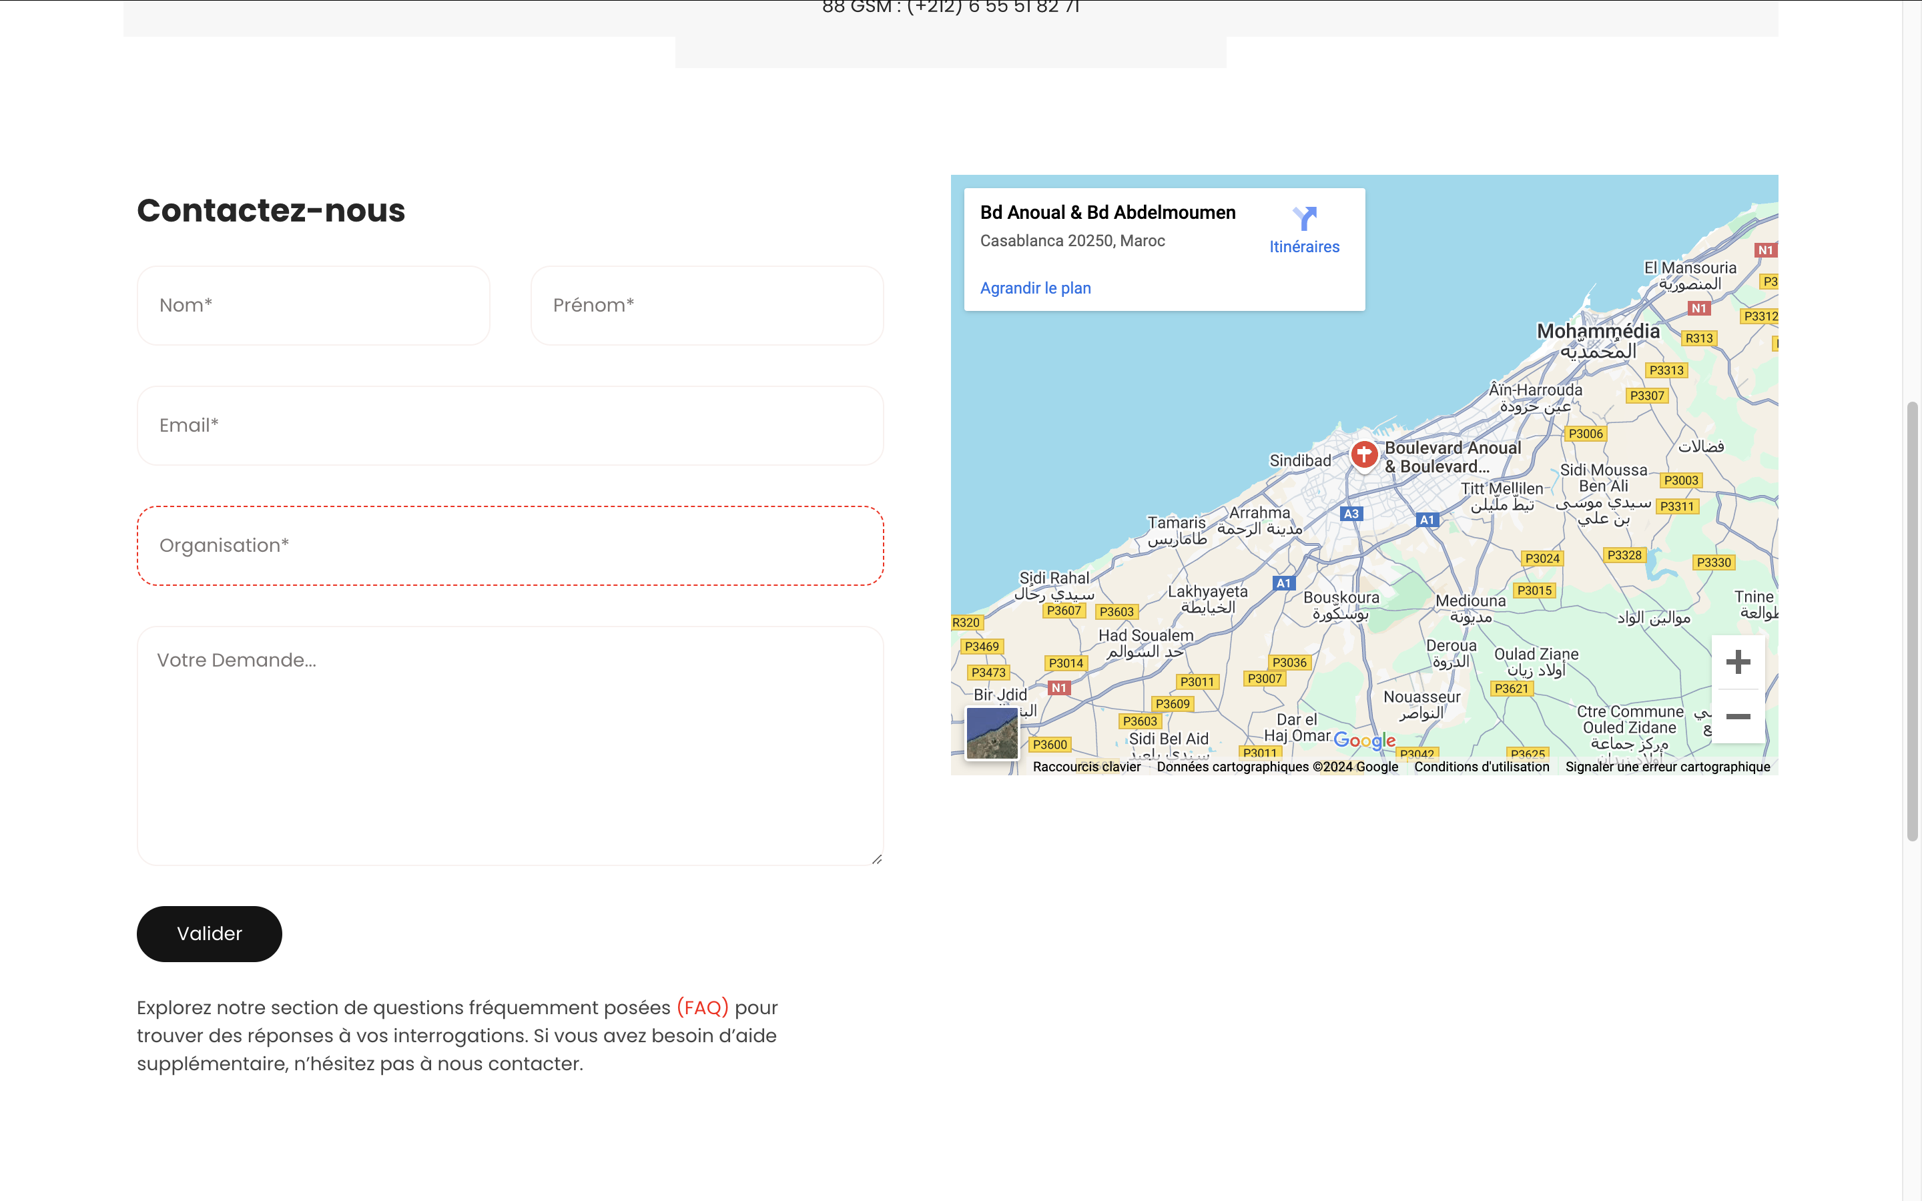Click the Bd Anoual & Bd Abdelmoumen title

point(1107,213)
